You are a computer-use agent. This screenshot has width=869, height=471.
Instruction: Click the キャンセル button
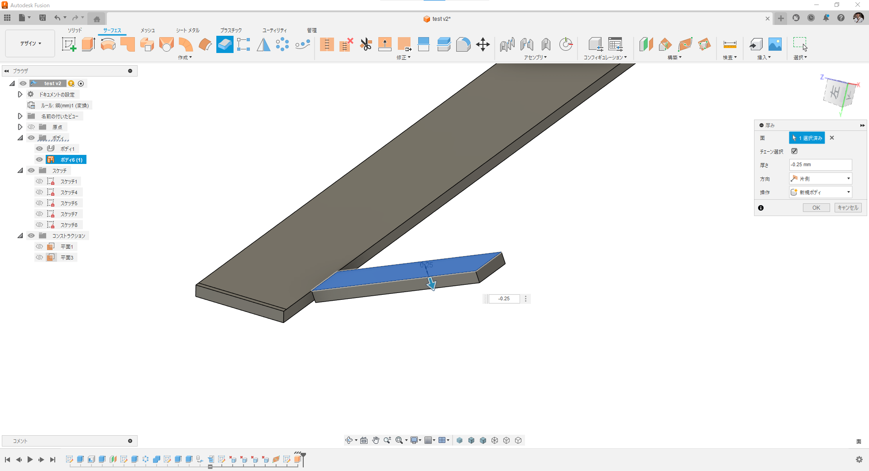coord(848,208)
